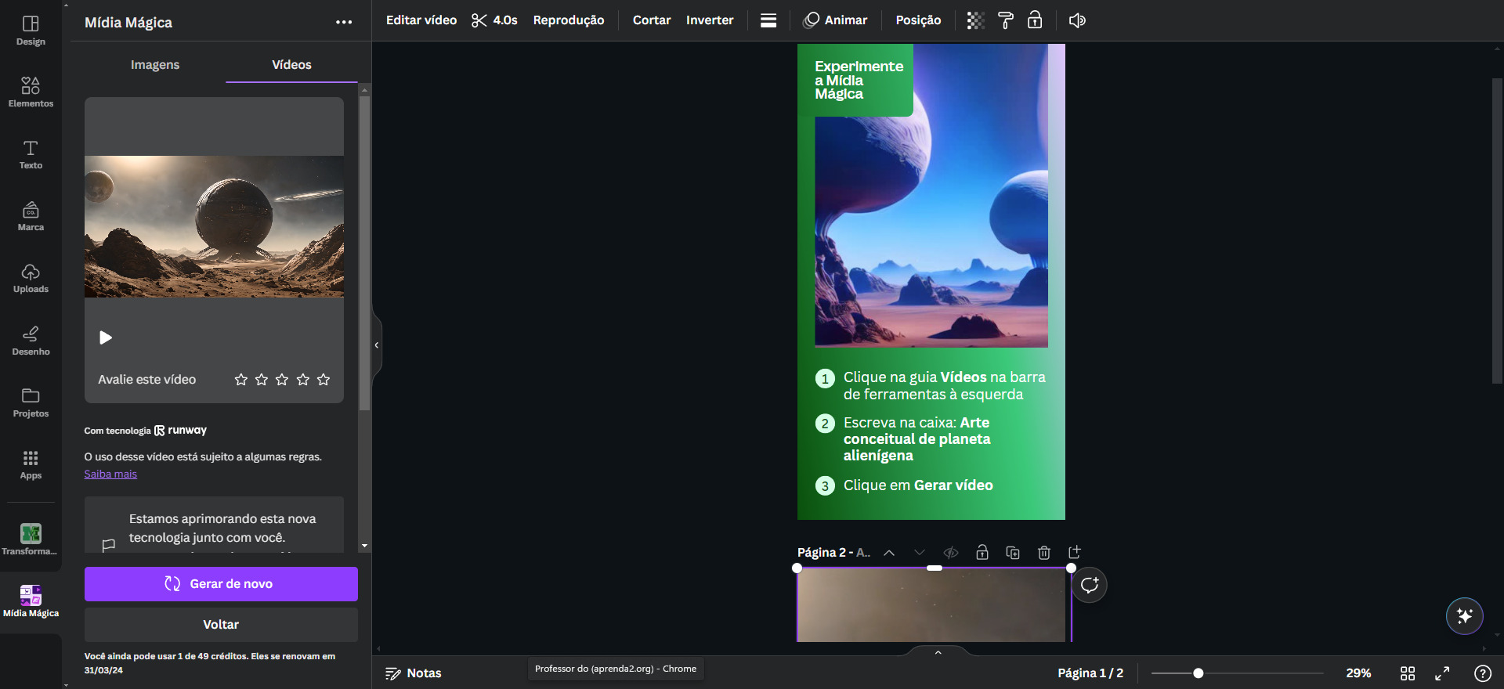The width and height of the screenshot is (1504, 689).
Task: Click the copy style paint roller icon
Action: [x=1006, y=20]
